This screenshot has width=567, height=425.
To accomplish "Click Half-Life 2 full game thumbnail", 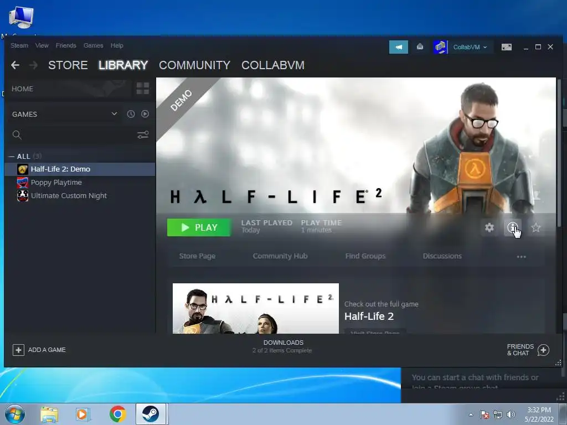I will click(256, 308).
